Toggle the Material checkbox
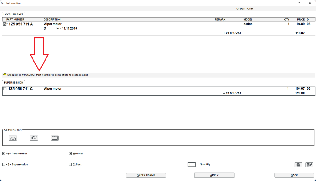The width and height of the screenshot is (316, 181). [x=70, y=154]
